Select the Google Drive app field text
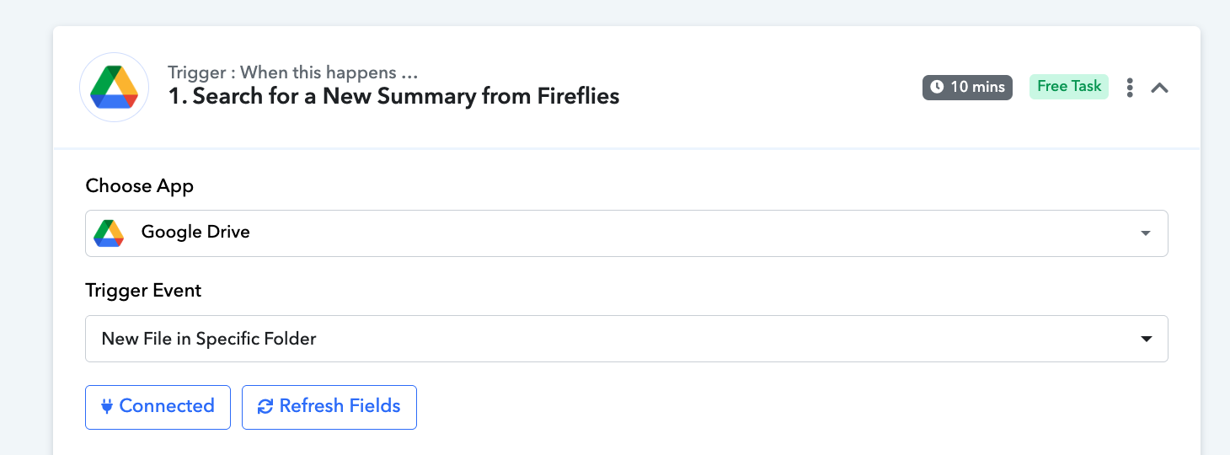1230x455 pixels. pyautogui.click(x=195, y=233)
